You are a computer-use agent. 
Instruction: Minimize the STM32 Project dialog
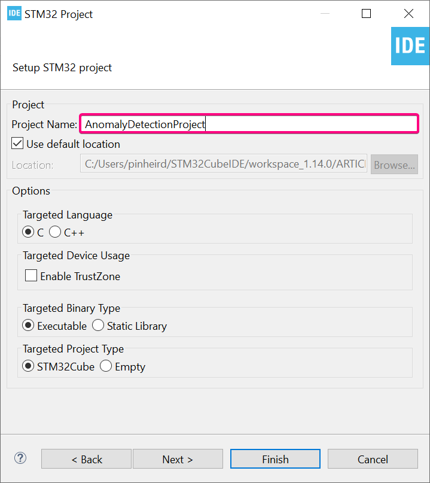(325, 14)
